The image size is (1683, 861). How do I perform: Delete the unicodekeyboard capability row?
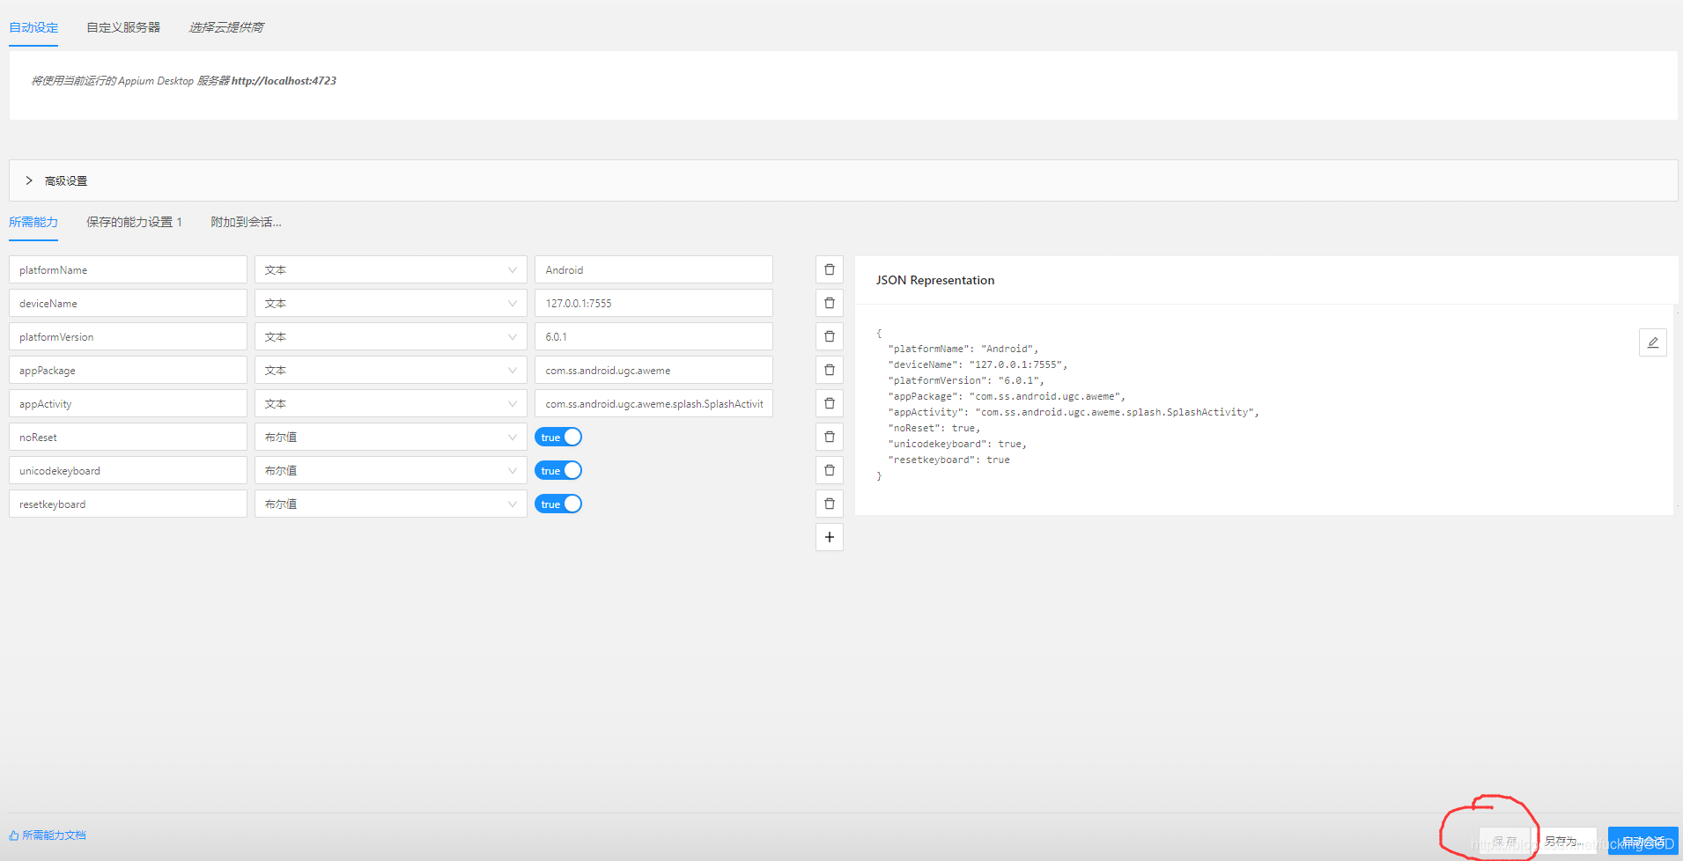click(830, 470)
